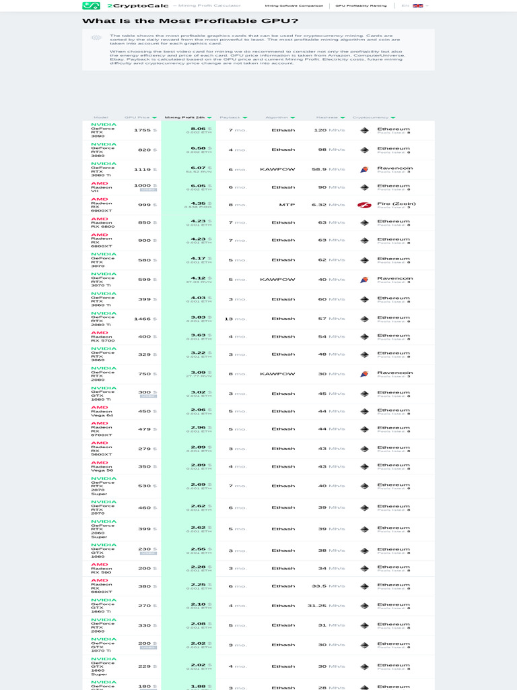Click the Ravencoin icon in RTX 3080 Ti row
Viewport: 517px width, 690px height.
point(364,170)
